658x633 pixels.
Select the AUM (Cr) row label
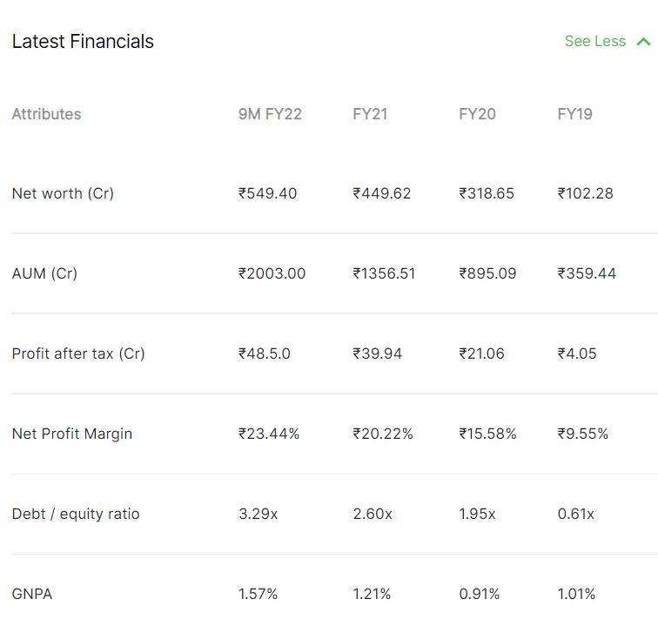click(44, 273)
